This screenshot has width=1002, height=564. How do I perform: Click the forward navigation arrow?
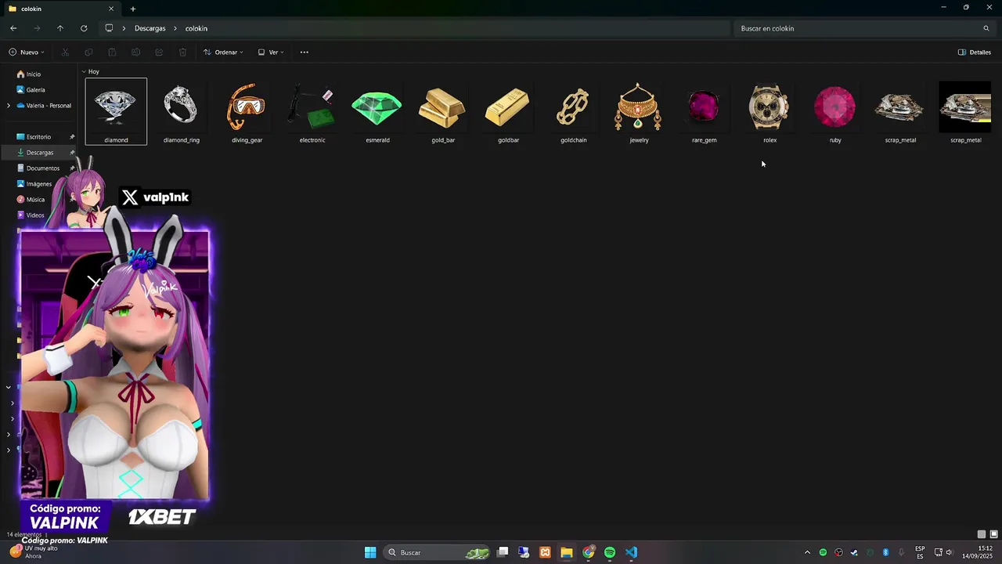point(37,28)
